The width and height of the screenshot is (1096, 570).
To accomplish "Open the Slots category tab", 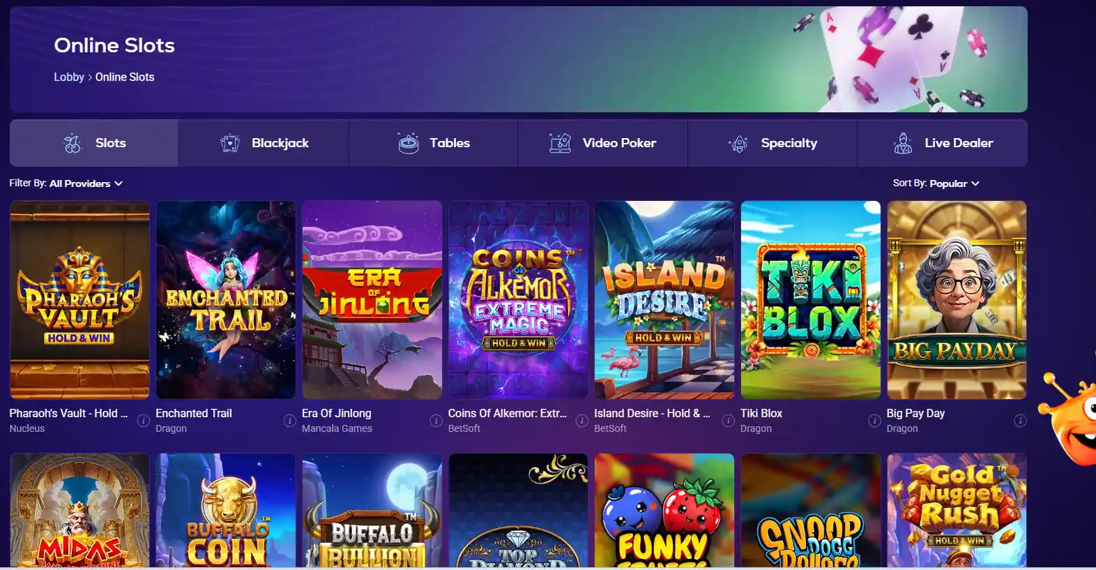I will [94, 143].
